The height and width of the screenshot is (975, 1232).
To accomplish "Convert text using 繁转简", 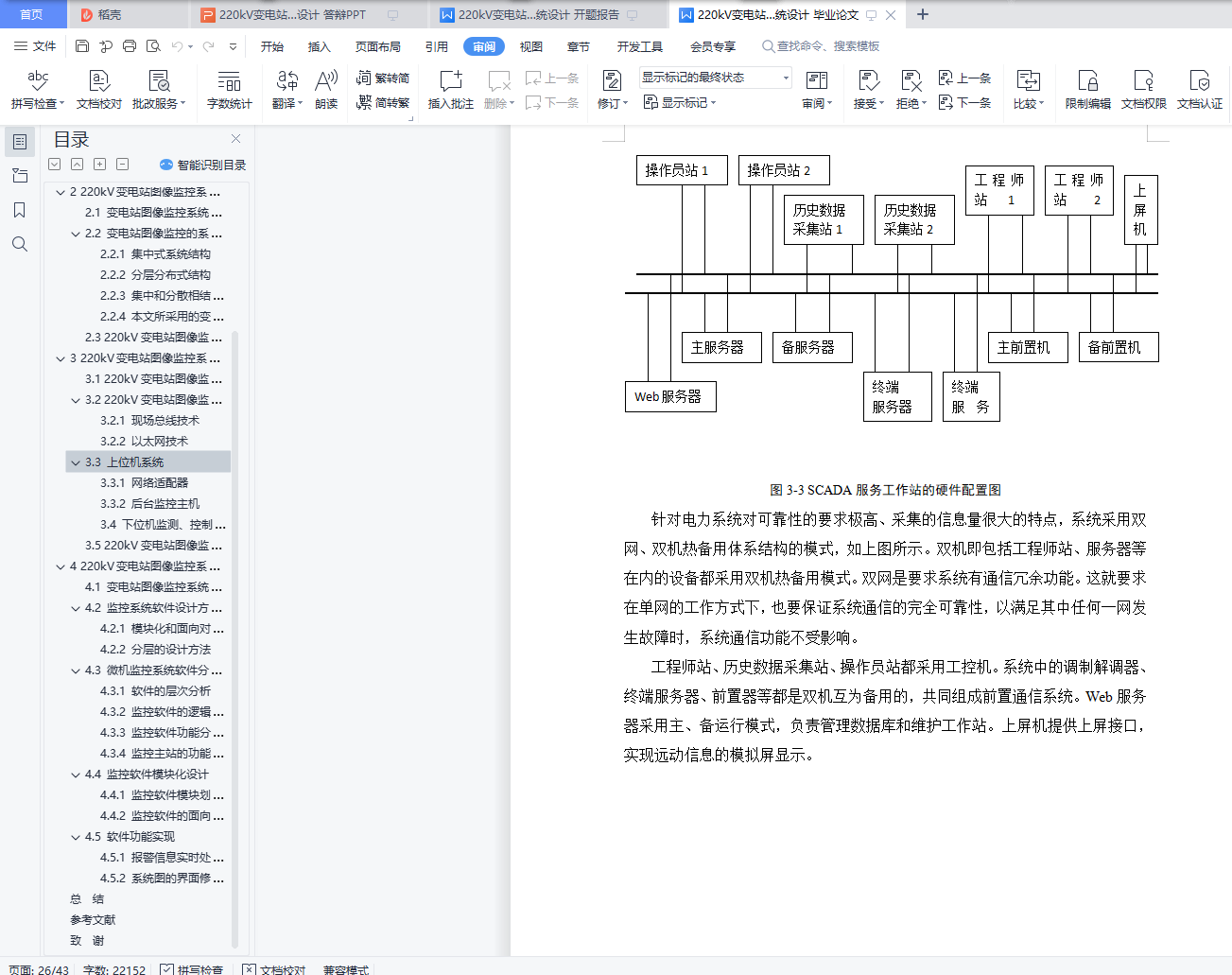I will (x=383, y=78).
